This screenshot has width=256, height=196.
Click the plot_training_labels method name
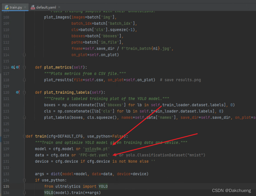coord(67,92)
